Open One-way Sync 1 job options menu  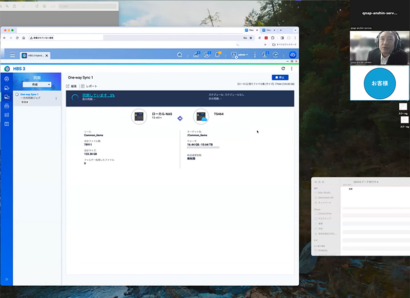[56, 98]
